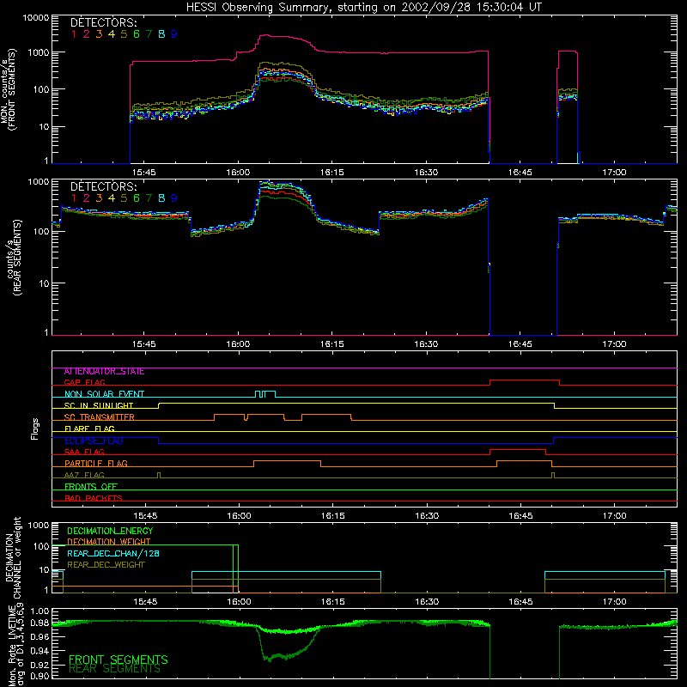Click the DECIMATION CHANNEL or weight axis label

[x=13, y=557]
